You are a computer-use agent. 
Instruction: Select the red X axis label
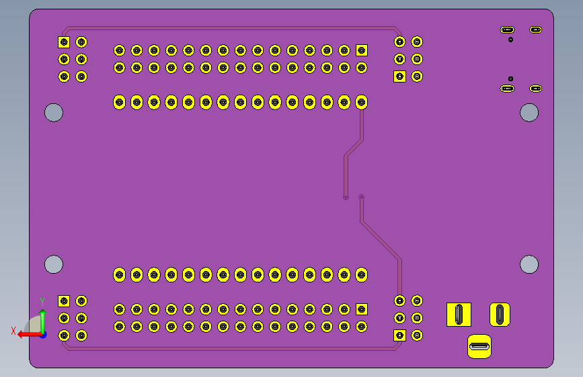13,331
